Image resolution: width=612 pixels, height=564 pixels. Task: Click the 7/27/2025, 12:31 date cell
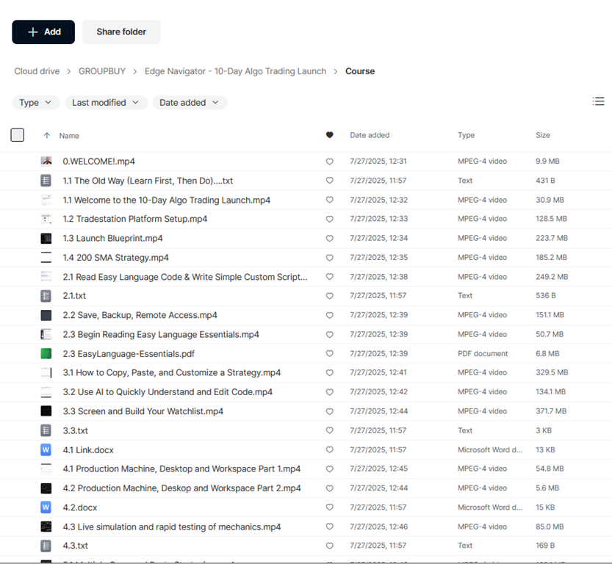coord(378,161)
